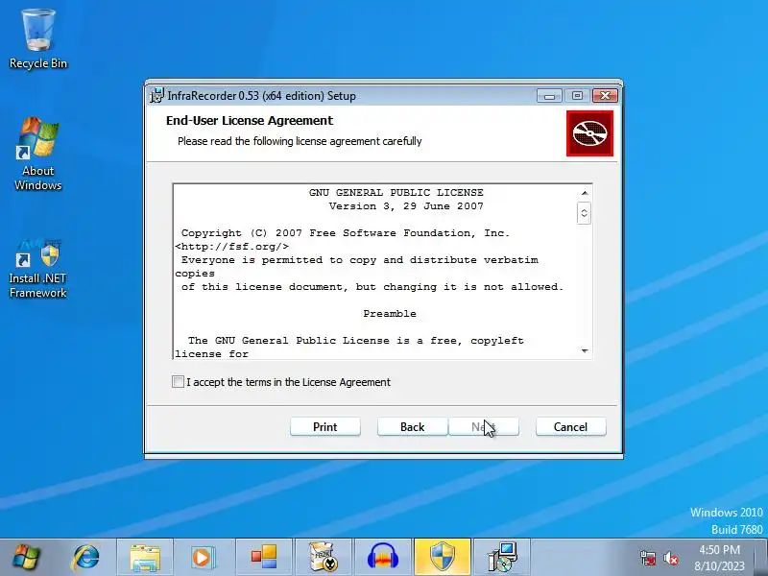Click the Print button
This screenshot has height=576, width=768.
coord(325,426)
